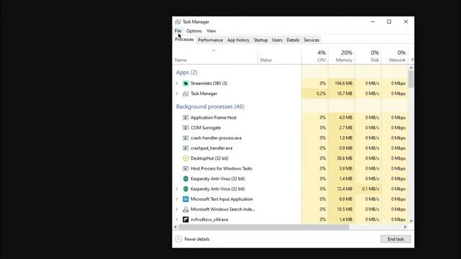Image resolution: width=461 pixels, height=259 pixels.
Task: Click the Kaspersky Anti-Virus 1.4 MB row icon
Action: pos(186,178)
